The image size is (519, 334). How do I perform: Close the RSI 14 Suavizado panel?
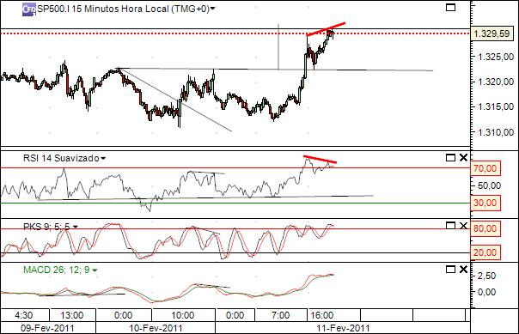[463, 158]
